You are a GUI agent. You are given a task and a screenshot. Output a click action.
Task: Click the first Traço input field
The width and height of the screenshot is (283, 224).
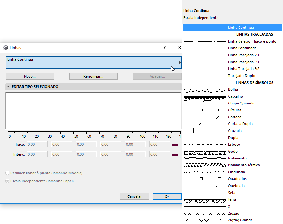coord(37,144)
